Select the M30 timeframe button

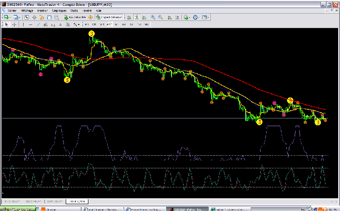pyautogui.click(x=109, y=25)
